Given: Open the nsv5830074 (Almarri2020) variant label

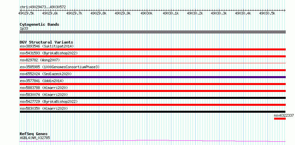Looking at the screenshot, I should click(44, 95).
